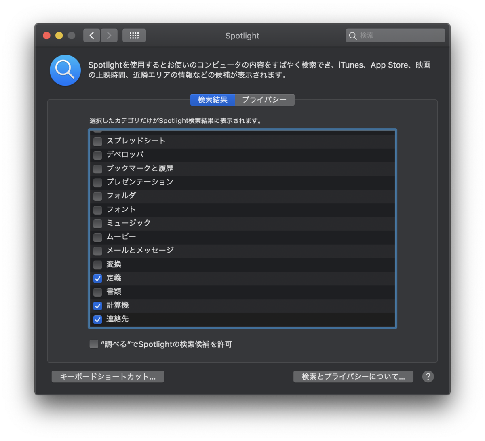Enable the 変換 checkbox
This screenshot has width=485, height=441.
coord(97,265)
